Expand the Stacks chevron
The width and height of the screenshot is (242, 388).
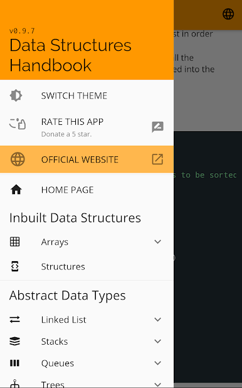click(158, 342)
